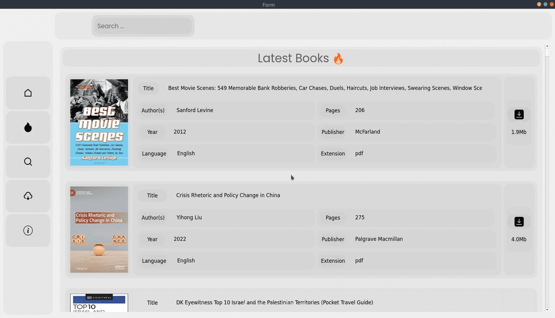Viewport: 555px width, 318px height.
Task: Open the trending flame section in the sidebar
Action: [28, 127]
